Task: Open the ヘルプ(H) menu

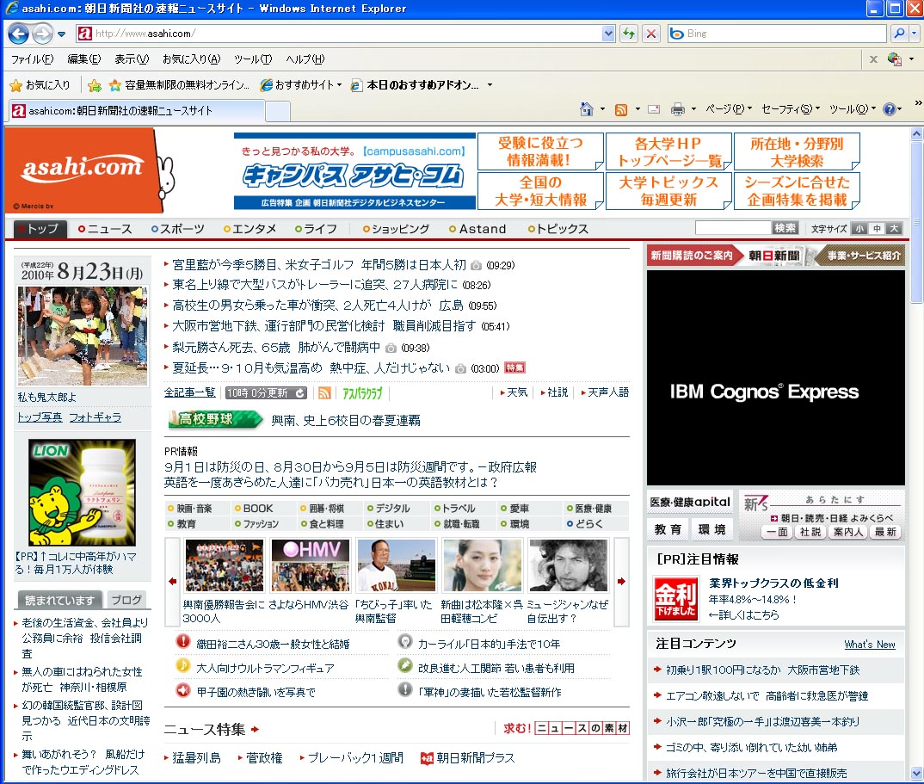Action: [305, 59]
